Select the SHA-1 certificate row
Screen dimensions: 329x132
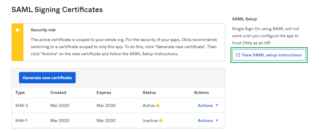coord(118,120)
